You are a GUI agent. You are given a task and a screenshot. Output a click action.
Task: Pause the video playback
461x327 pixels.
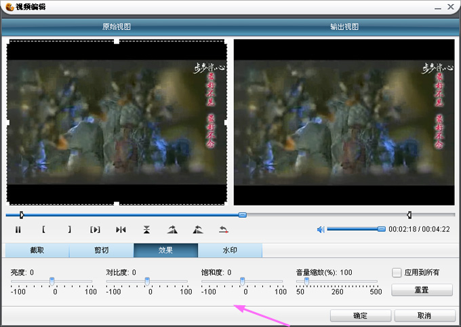(18, 229)
